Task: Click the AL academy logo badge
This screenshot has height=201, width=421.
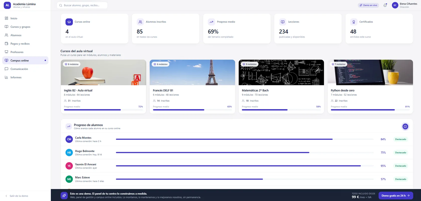Action: tap(7, 5)
